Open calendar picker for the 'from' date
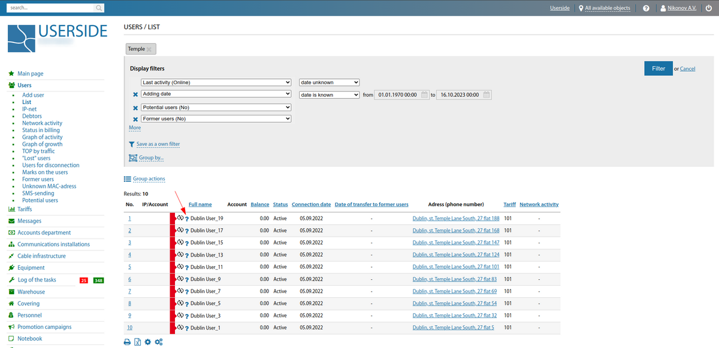This screenshot has width=719, height=348. tap(425, 94)
